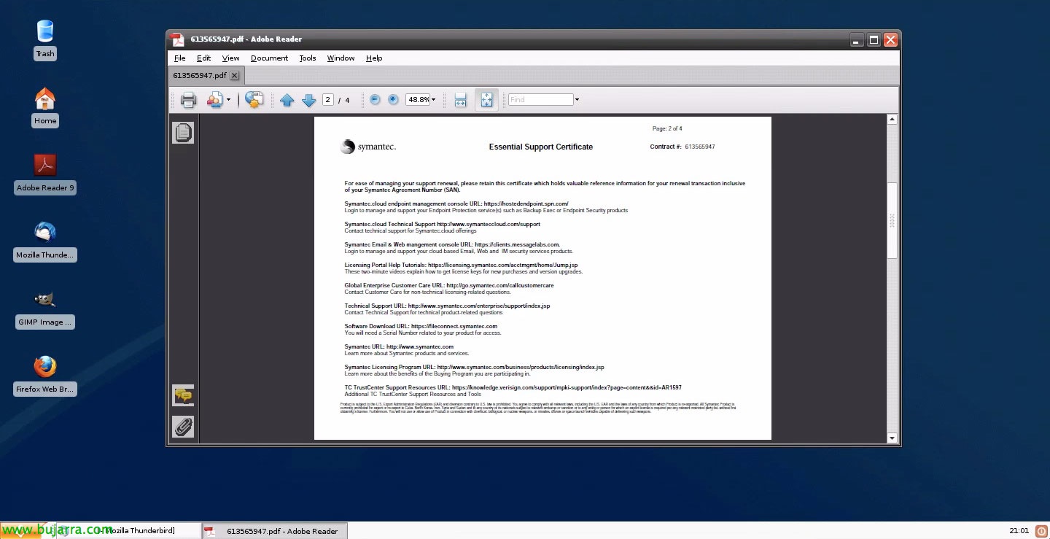Image resolution: width=1050 pixels, height=539 pixels.
Task: Open the Help menu
Action: [x=374, y=58]
